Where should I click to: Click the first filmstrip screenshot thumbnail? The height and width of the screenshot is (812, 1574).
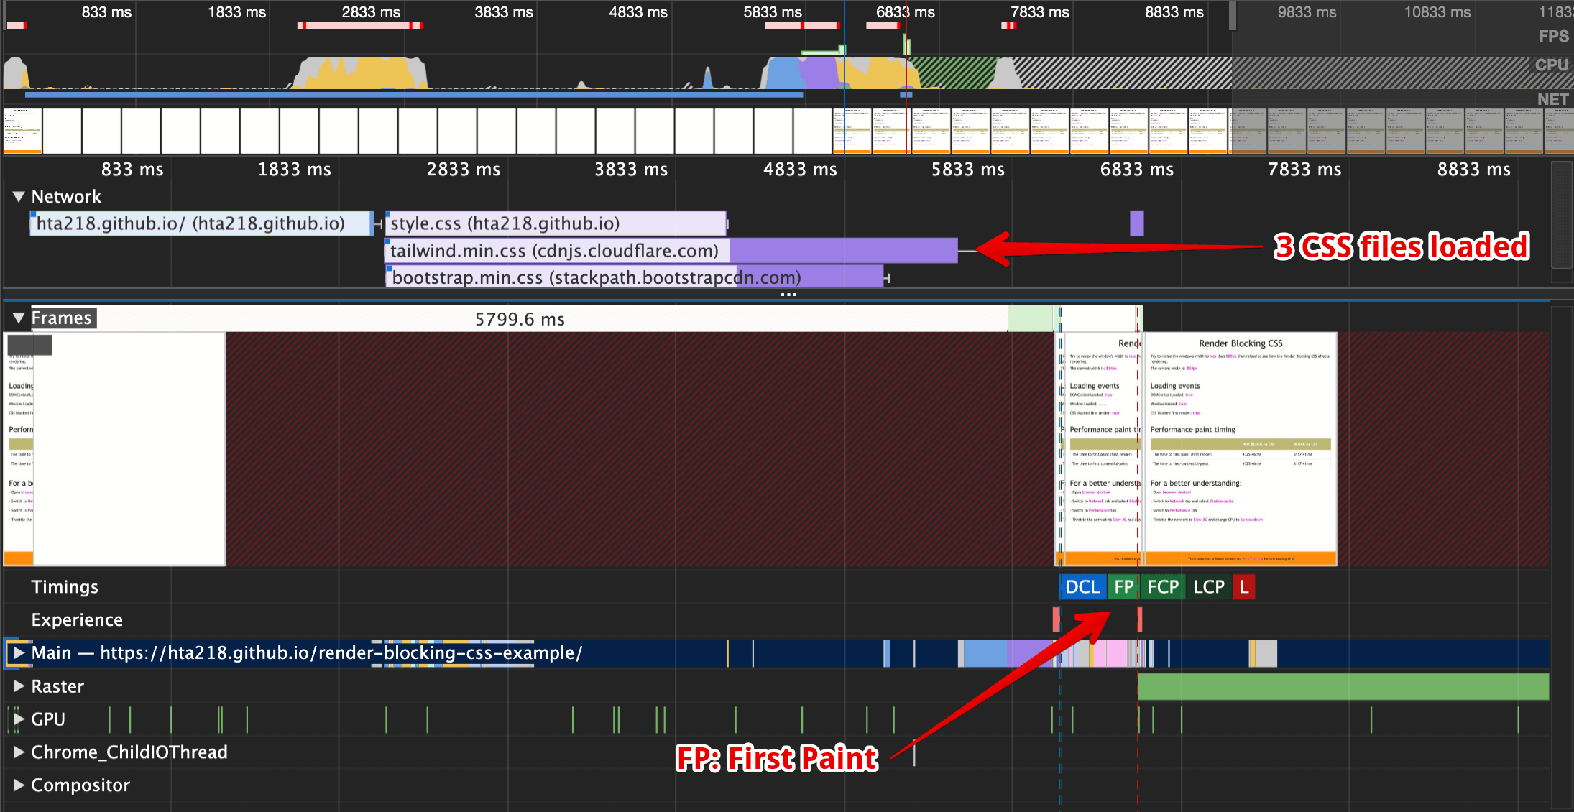(x=23, y=131)
